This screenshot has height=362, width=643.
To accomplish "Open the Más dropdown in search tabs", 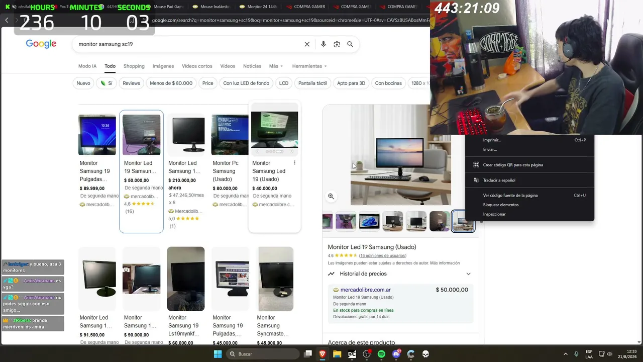I will pyautogui.click(x=276, y=66).
